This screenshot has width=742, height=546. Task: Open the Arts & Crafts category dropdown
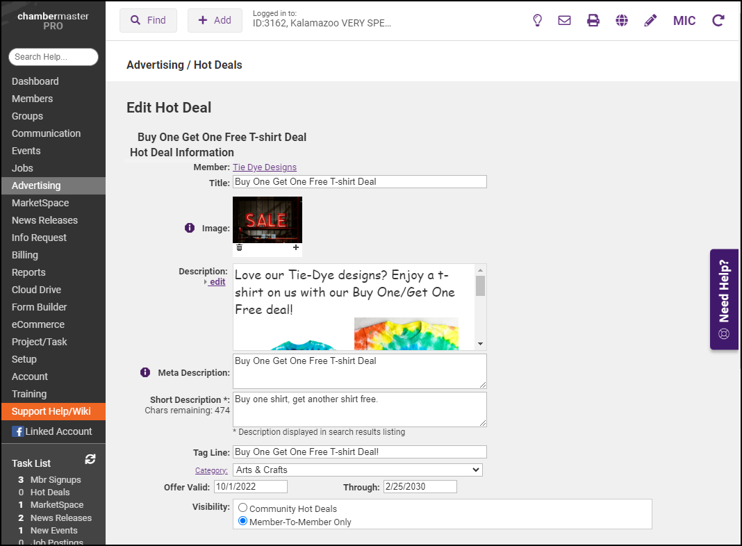[x=357, y=470]
